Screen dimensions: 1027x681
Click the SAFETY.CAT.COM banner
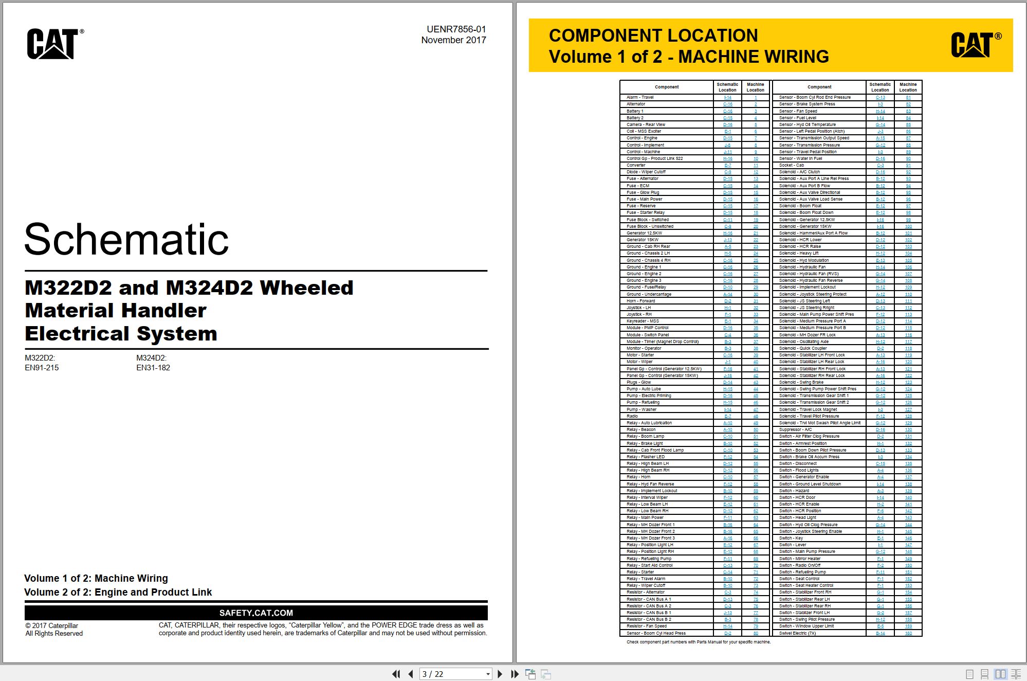click(256, 613)
